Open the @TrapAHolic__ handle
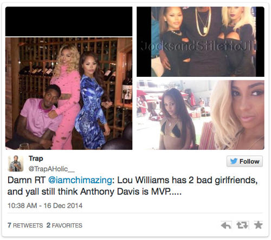 (x=51, y=169)
